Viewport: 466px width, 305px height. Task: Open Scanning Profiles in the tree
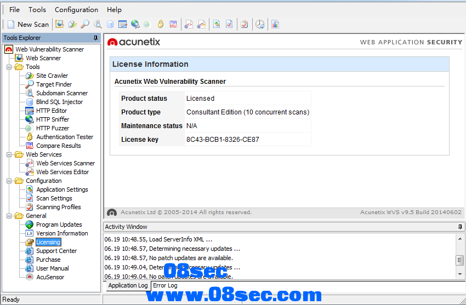(x=59, y=207)
